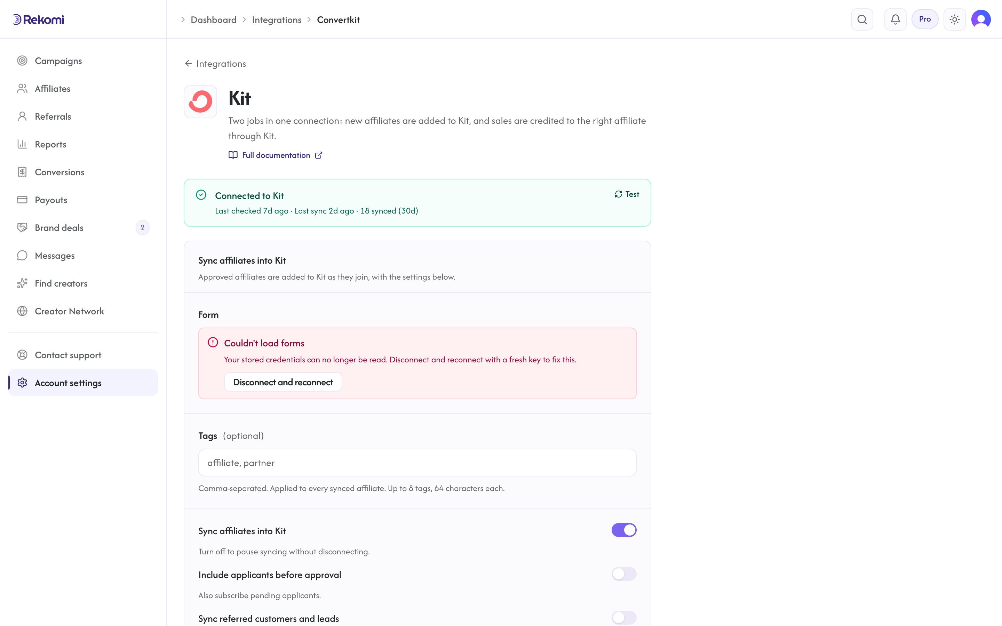Enable Sync referred customers and leads toggle
1002x626 pixels.
click(x=623, y=618)
